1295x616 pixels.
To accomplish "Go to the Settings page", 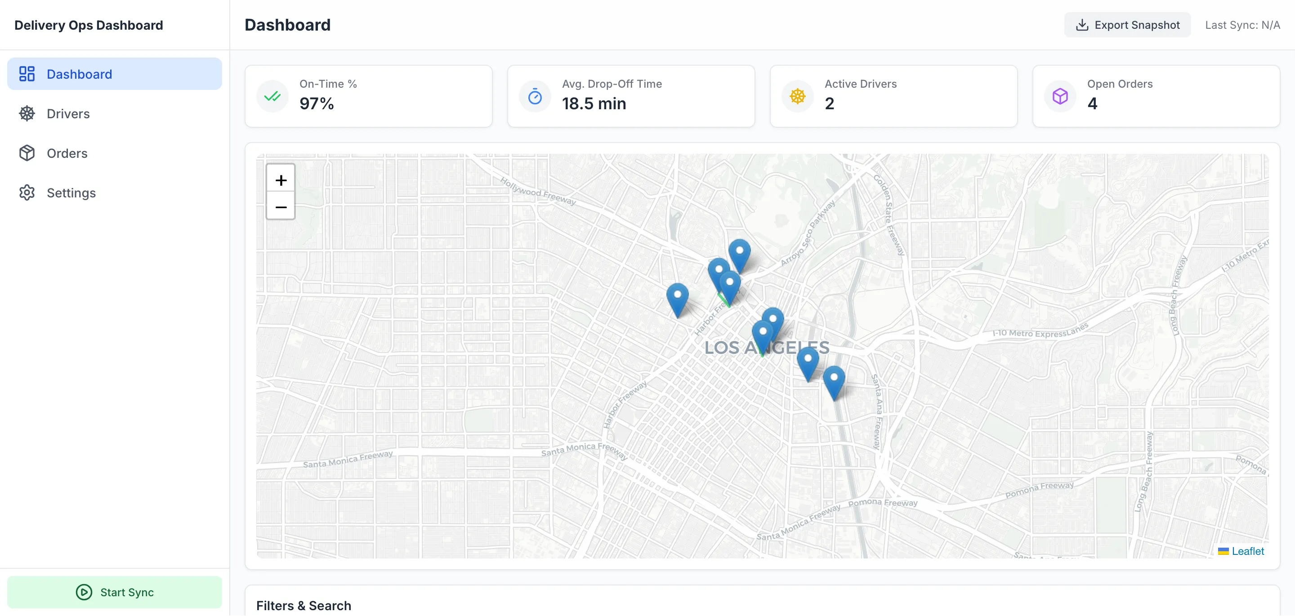I will (x=71, y=192).
